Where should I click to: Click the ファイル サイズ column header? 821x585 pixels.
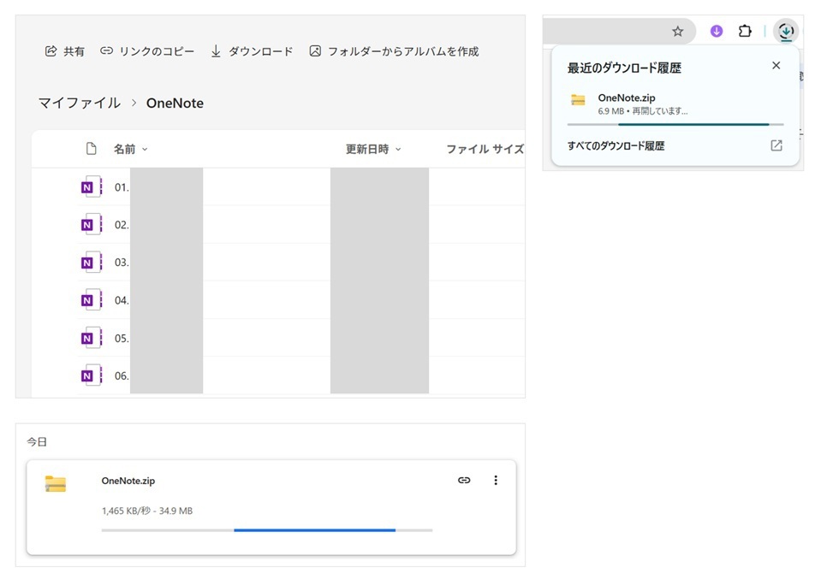coord(485,149)
